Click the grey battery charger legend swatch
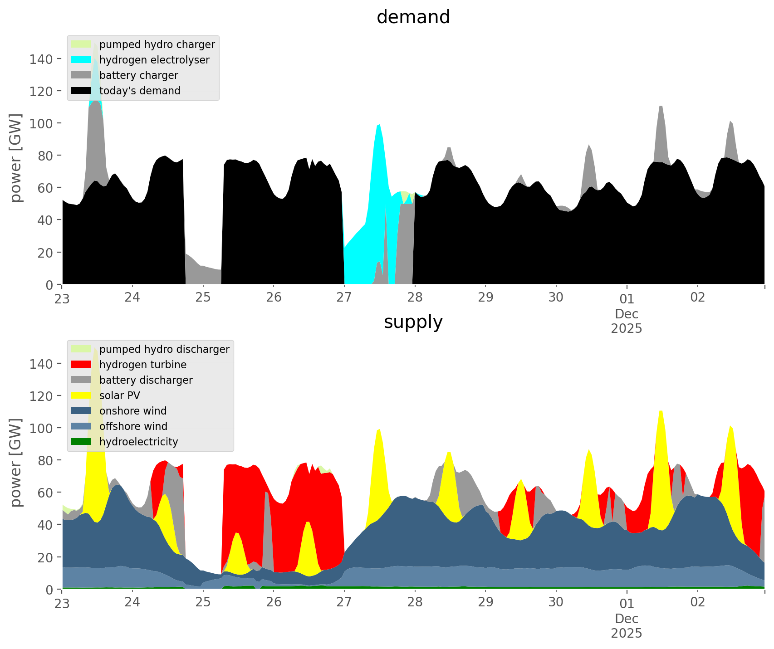 click(81, 75)
